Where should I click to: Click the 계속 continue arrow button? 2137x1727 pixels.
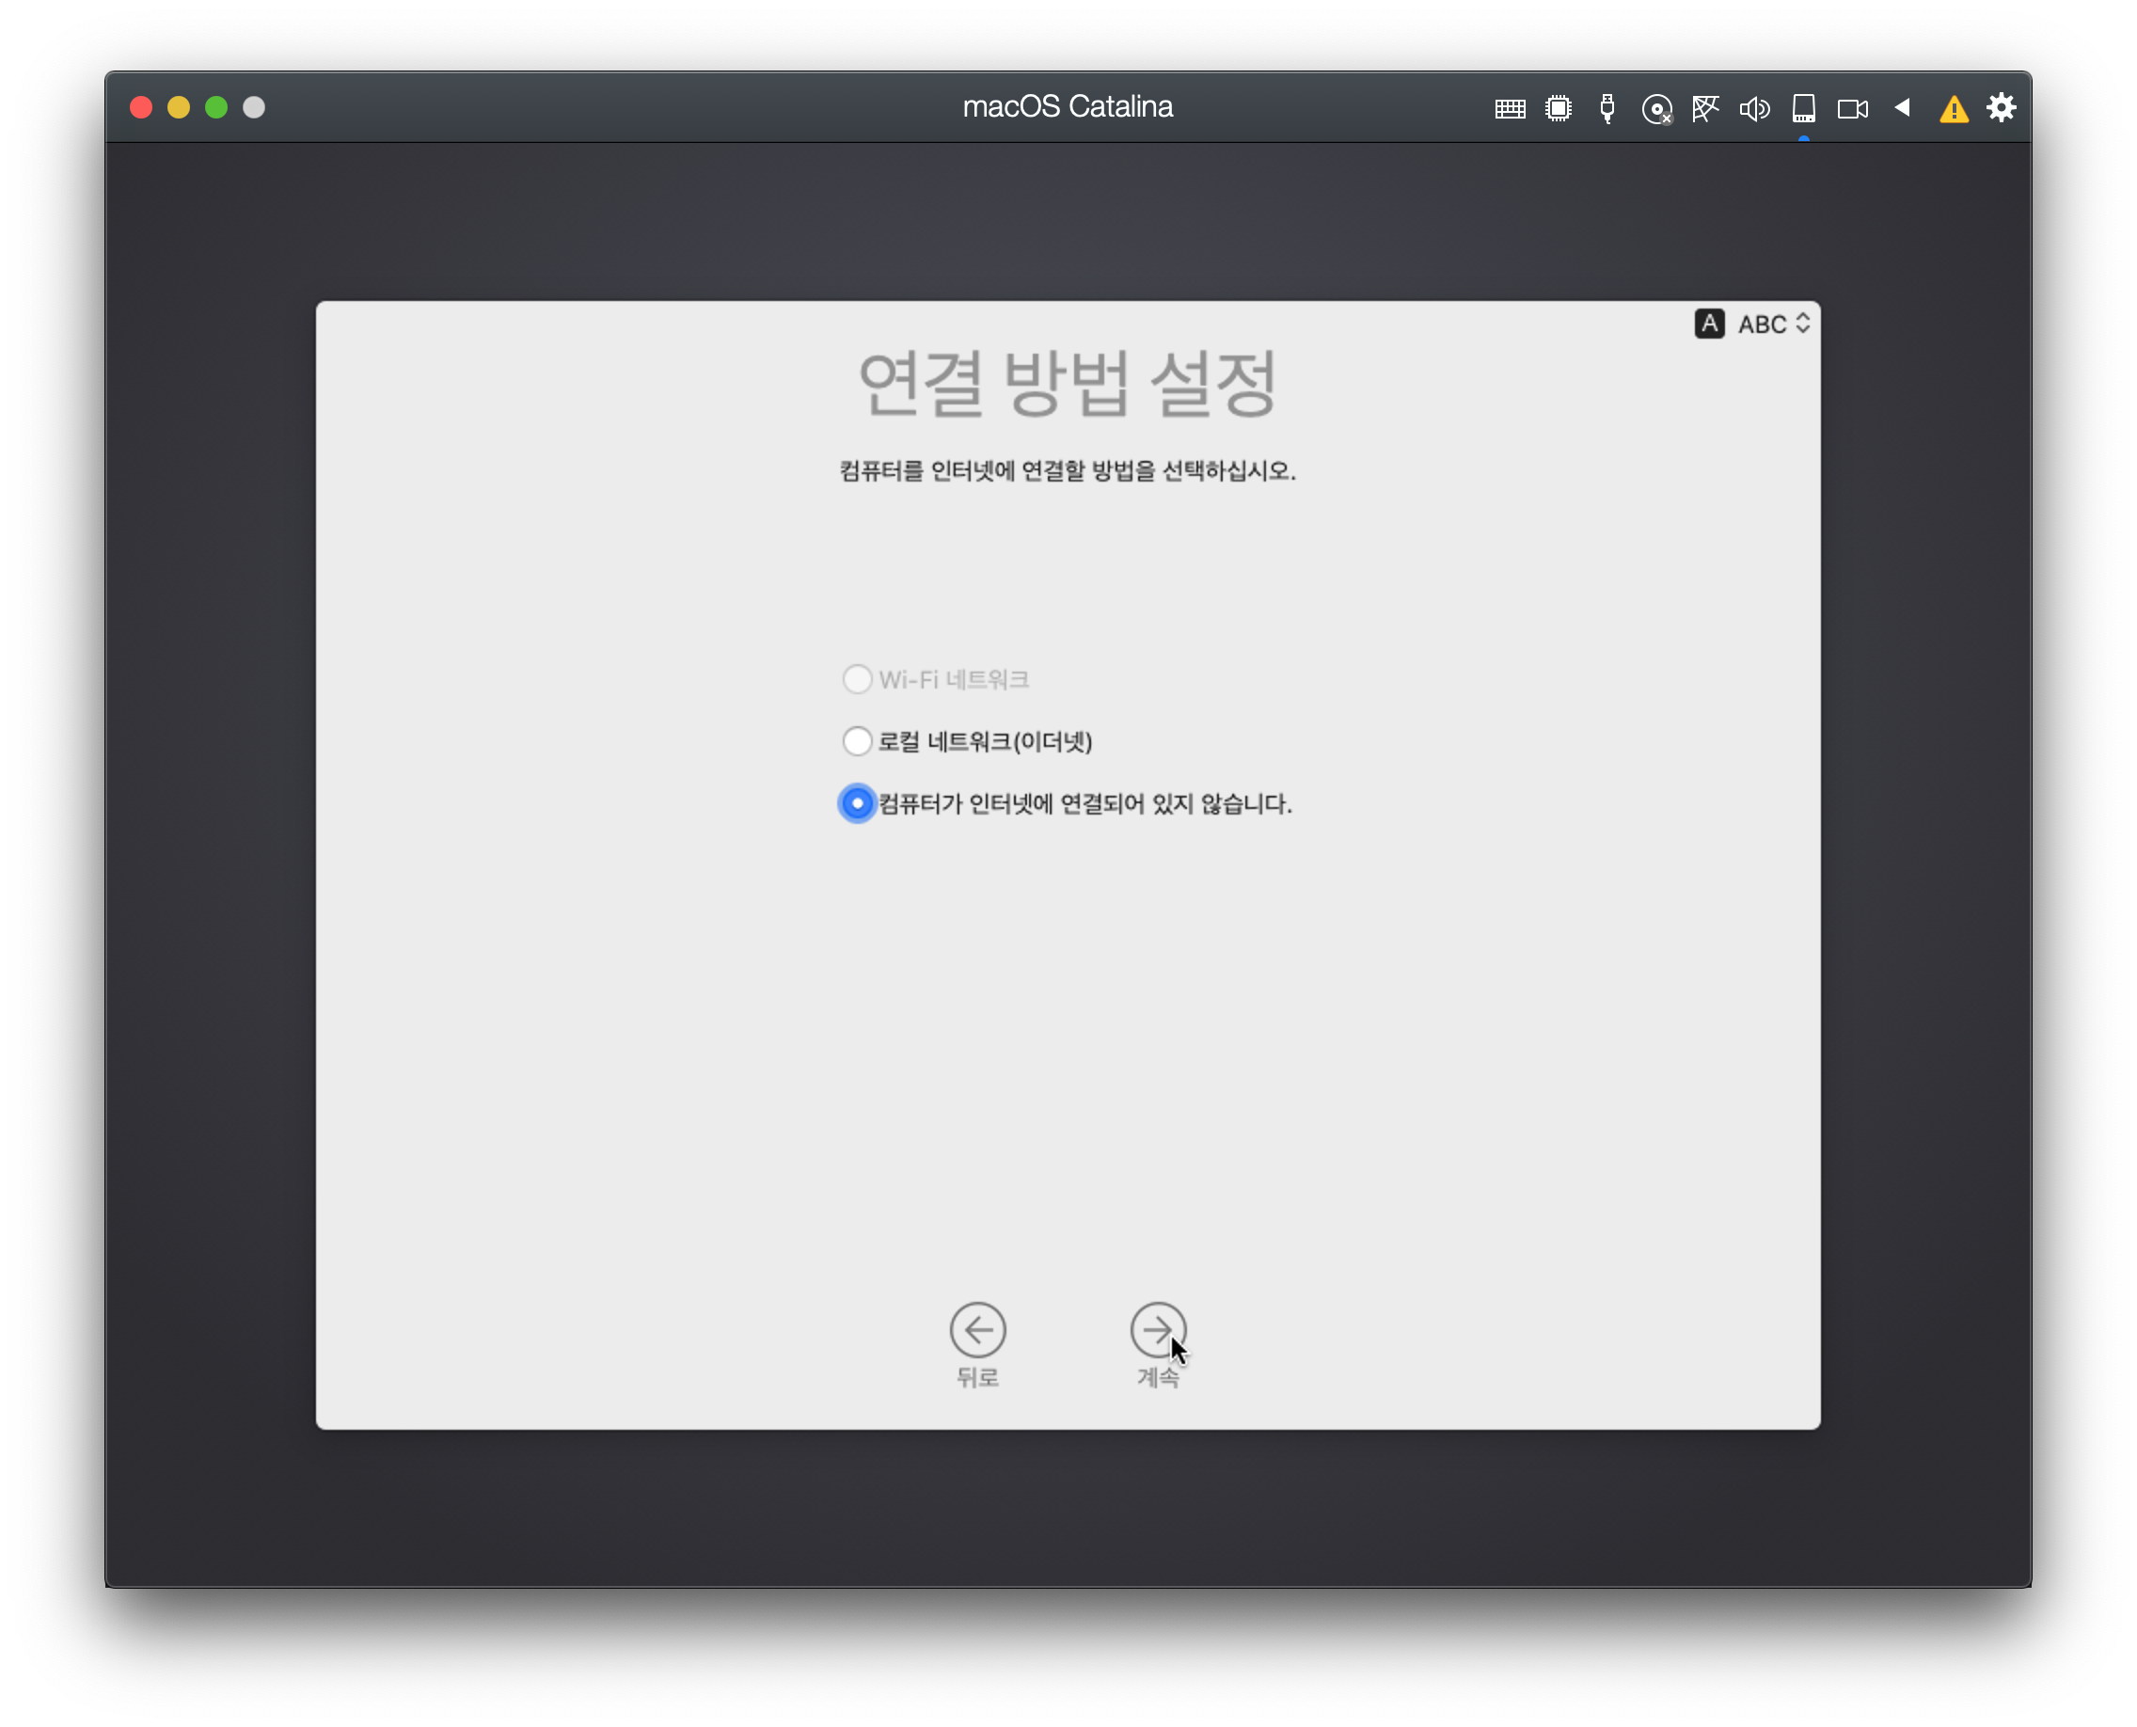1157,1330
